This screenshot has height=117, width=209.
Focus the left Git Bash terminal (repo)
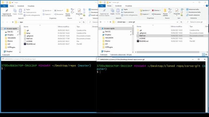pos(49,86)
